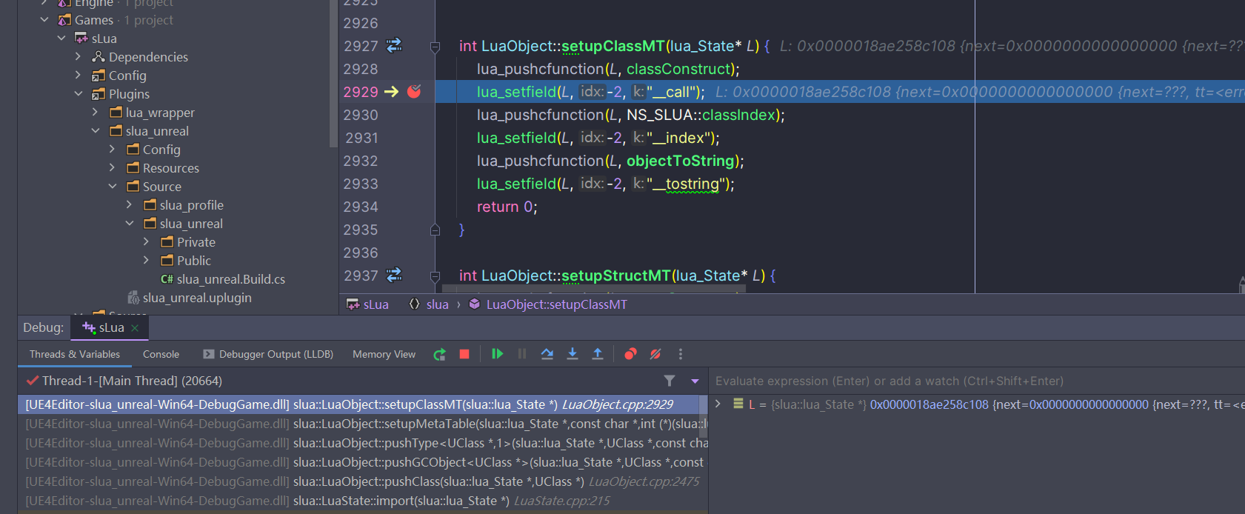Click the Step Into debugger icon
This screenshot has height=514, width=1245.
coord(573,354)
